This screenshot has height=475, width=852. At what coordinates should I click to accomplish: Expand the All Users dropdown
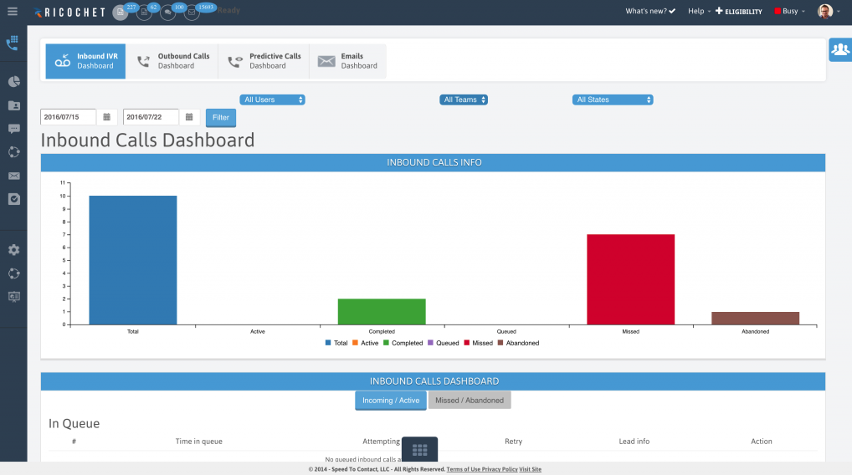pos(272,100)
